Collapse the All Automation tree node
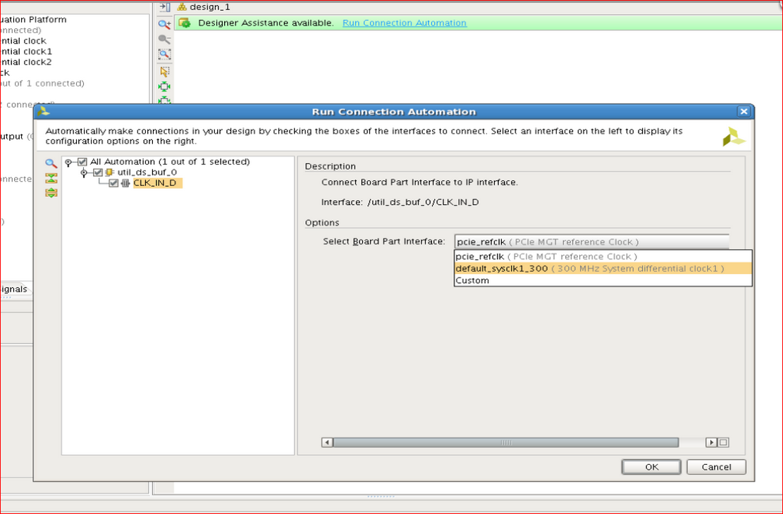 tap(69, 163)
